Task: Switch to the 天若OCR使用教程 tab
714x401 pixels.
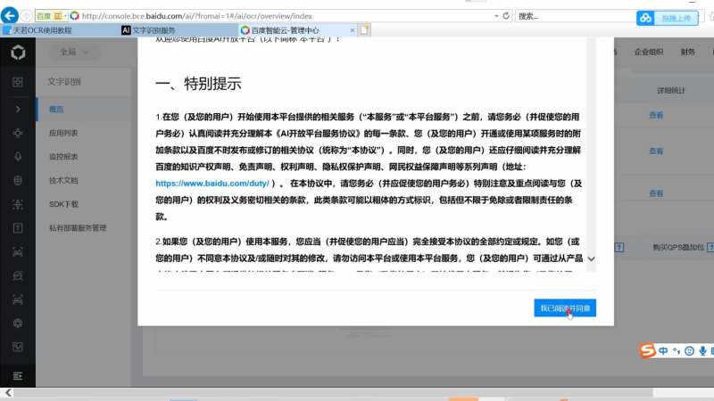Action: 37,30
